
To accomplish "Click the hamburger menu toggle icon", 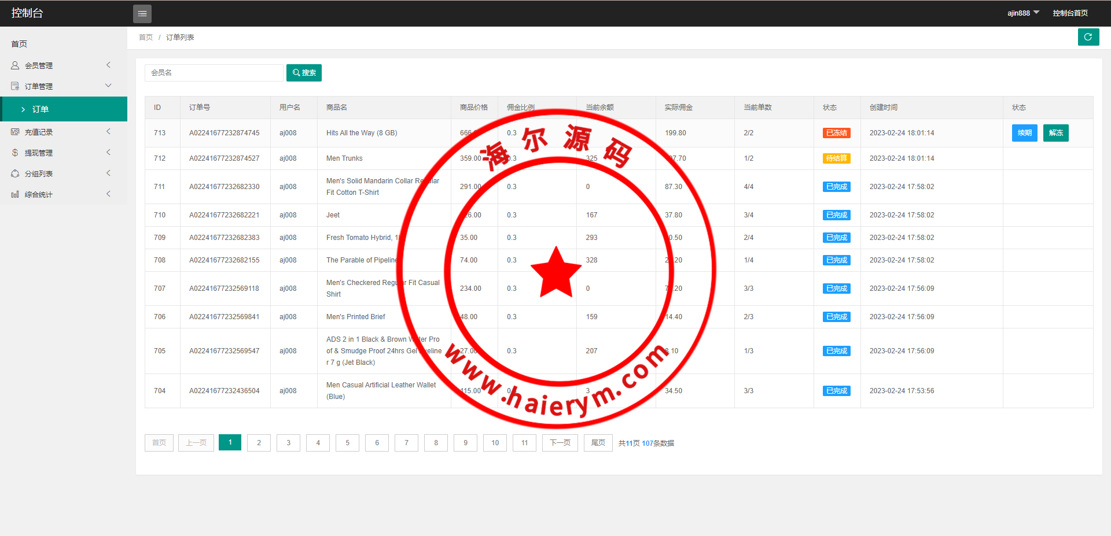I will click(x=142, y=13).
